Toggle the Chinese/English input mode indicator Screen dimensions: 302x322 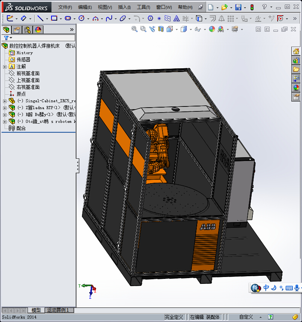[x=266, y=288]
